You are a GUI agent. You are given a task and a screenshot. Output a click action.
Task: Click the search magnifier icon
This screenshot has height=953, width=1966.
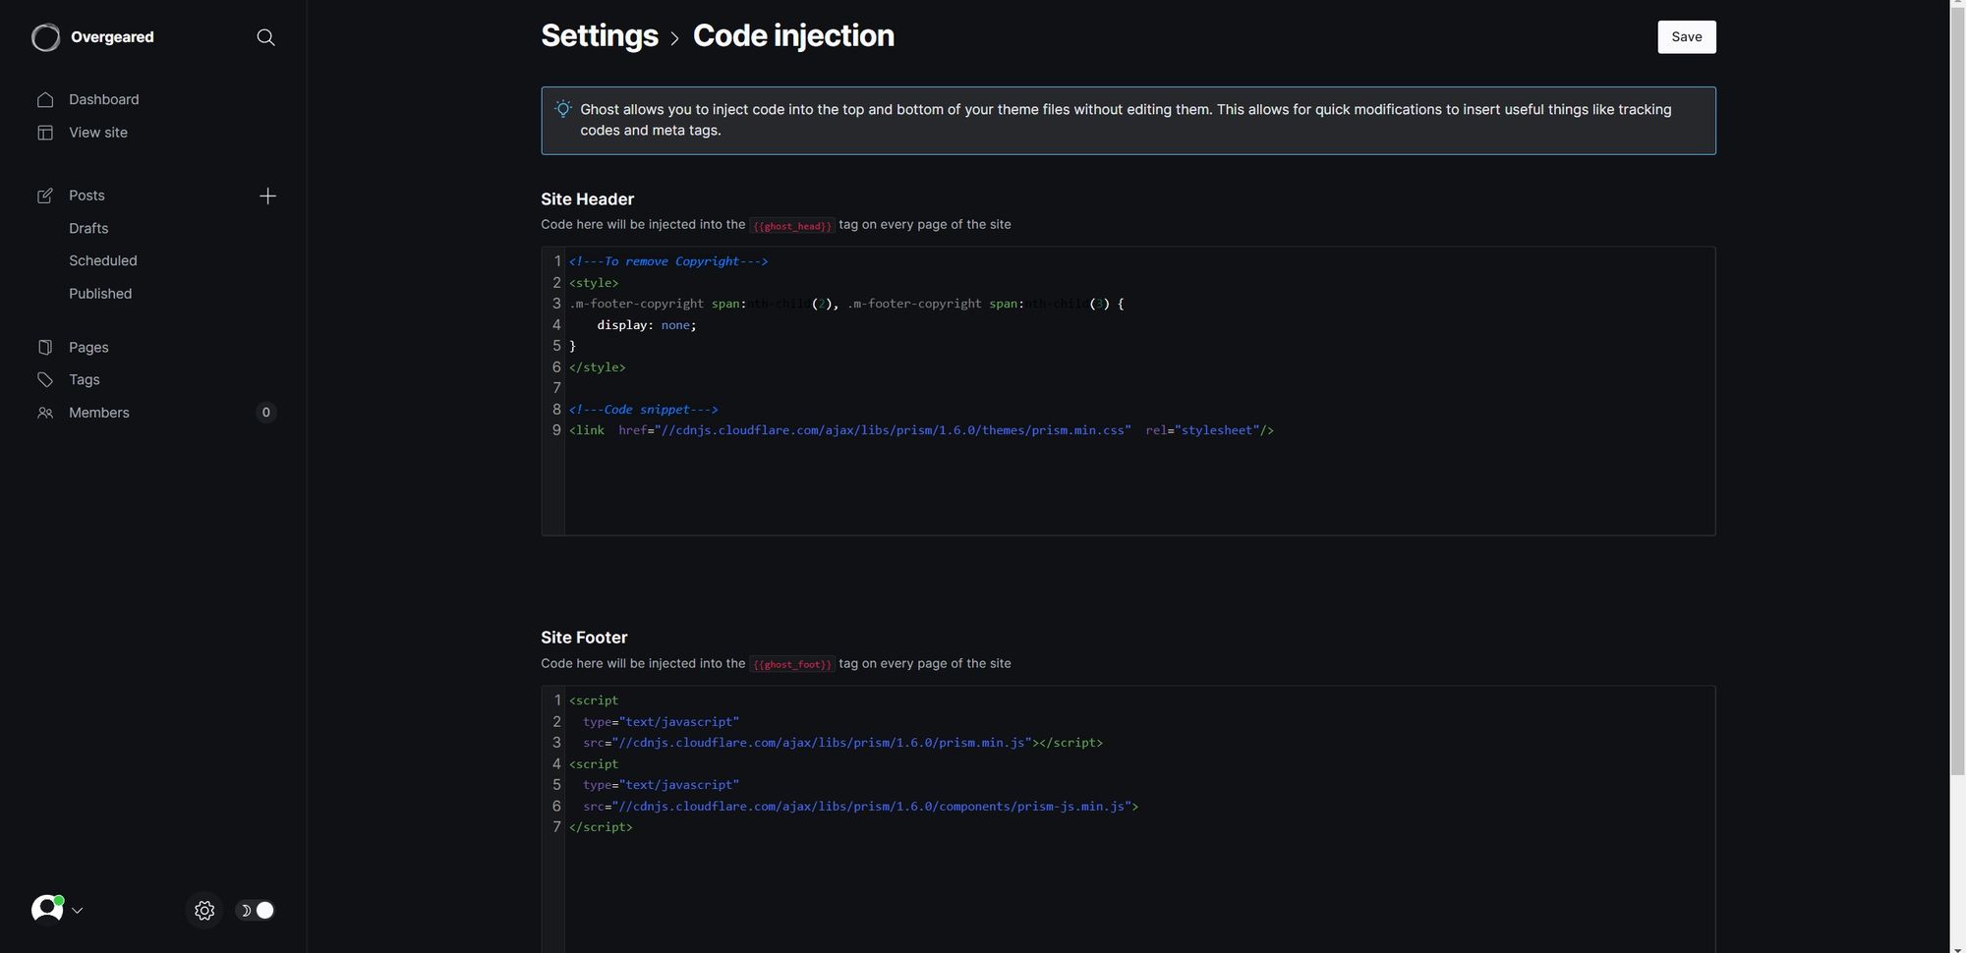[x=265, y=37]
